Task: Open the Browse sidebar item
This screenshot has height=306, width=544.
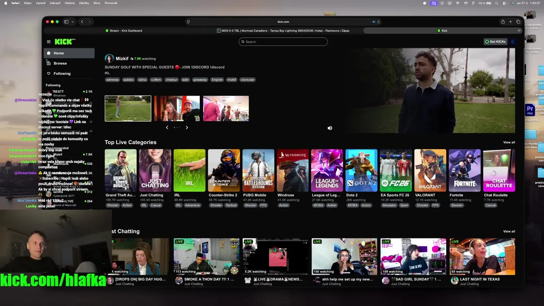Action: coord(69,63)
